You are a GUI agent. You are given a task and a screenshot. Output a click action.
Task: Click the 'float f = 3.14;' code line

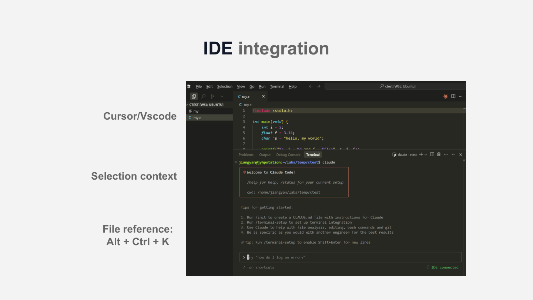point(278,133)
